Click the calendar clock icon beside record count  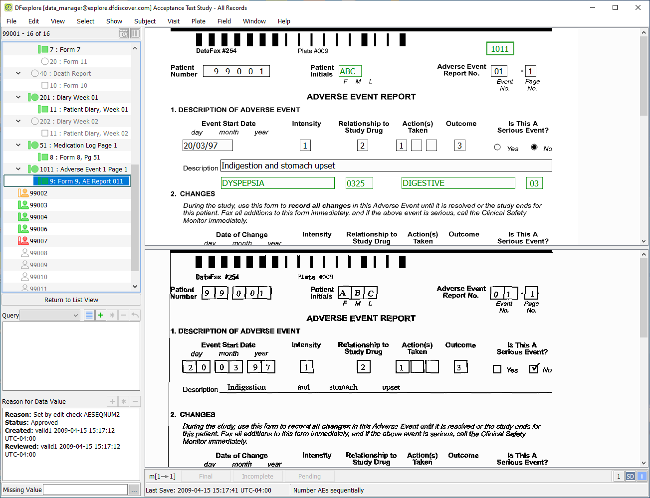coord(124,33)
